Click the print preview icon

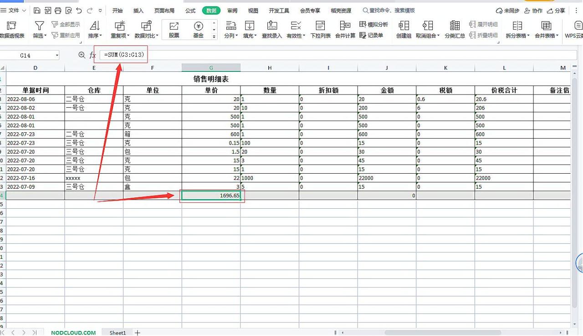[68, 10]
